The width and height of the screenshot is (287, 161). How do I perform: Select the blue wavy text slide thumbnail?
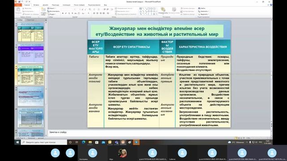click(x=30, y=96)
